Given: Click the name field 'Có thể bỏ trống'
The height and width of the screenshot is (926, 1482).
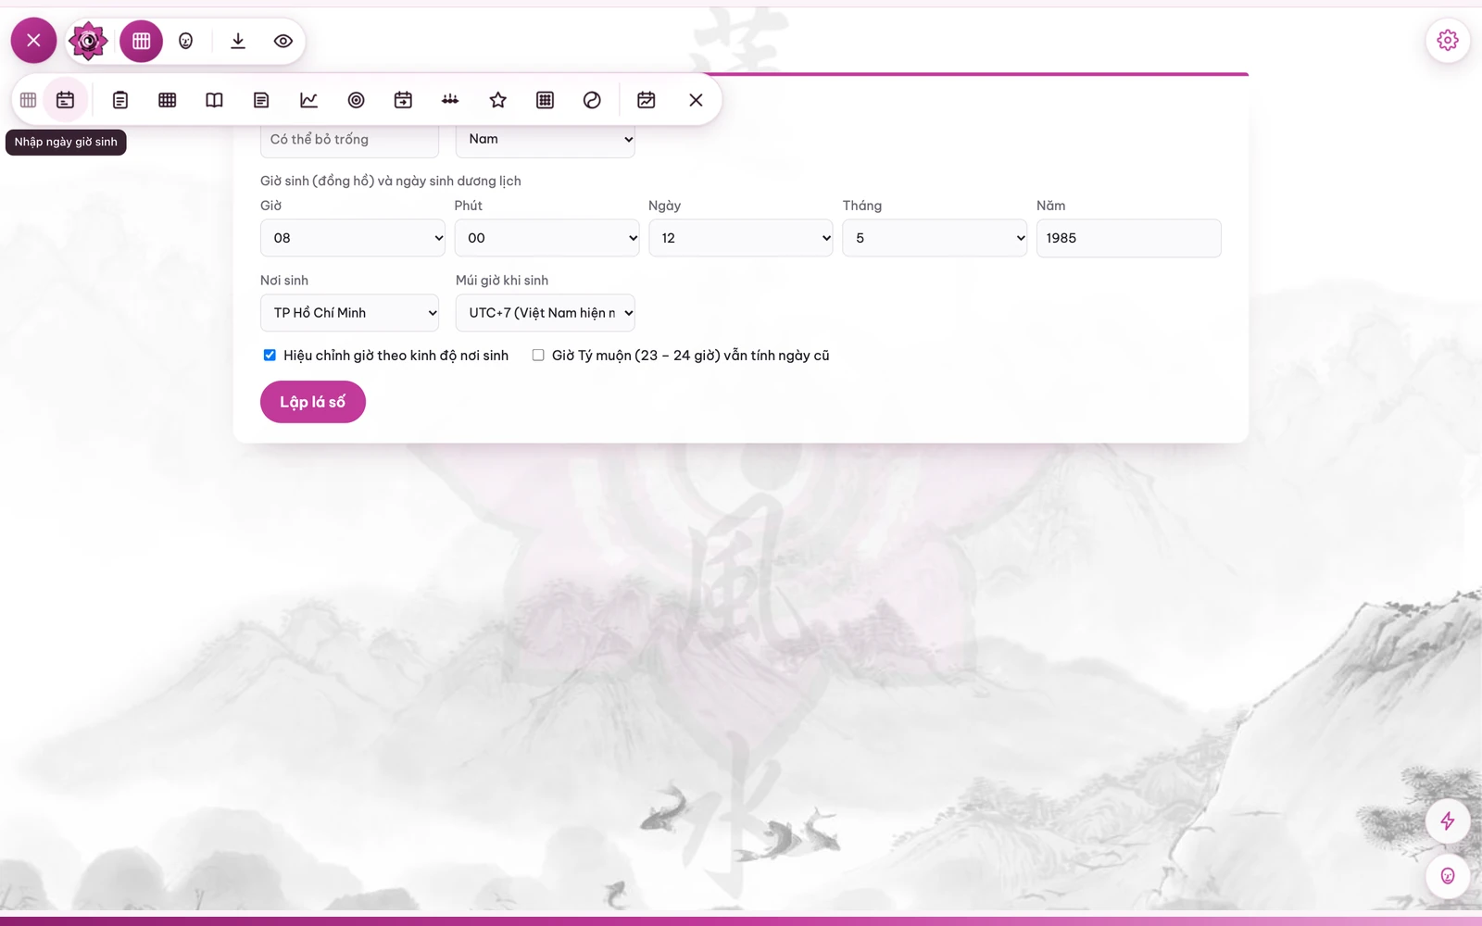Looking at the screenshot, I should (349, 140).
